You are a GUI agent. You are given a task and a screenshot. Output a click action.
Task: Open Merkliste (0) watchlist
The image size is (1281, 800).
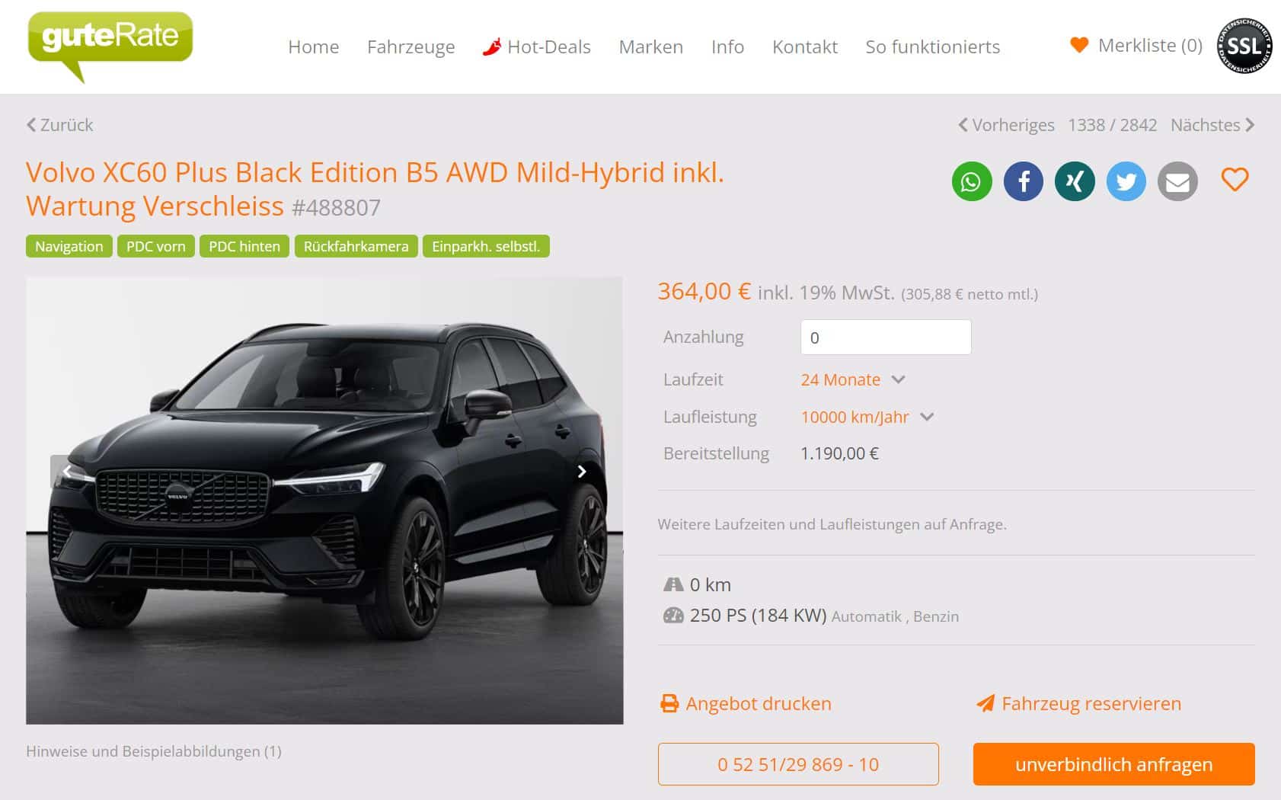pos(1136,46)
